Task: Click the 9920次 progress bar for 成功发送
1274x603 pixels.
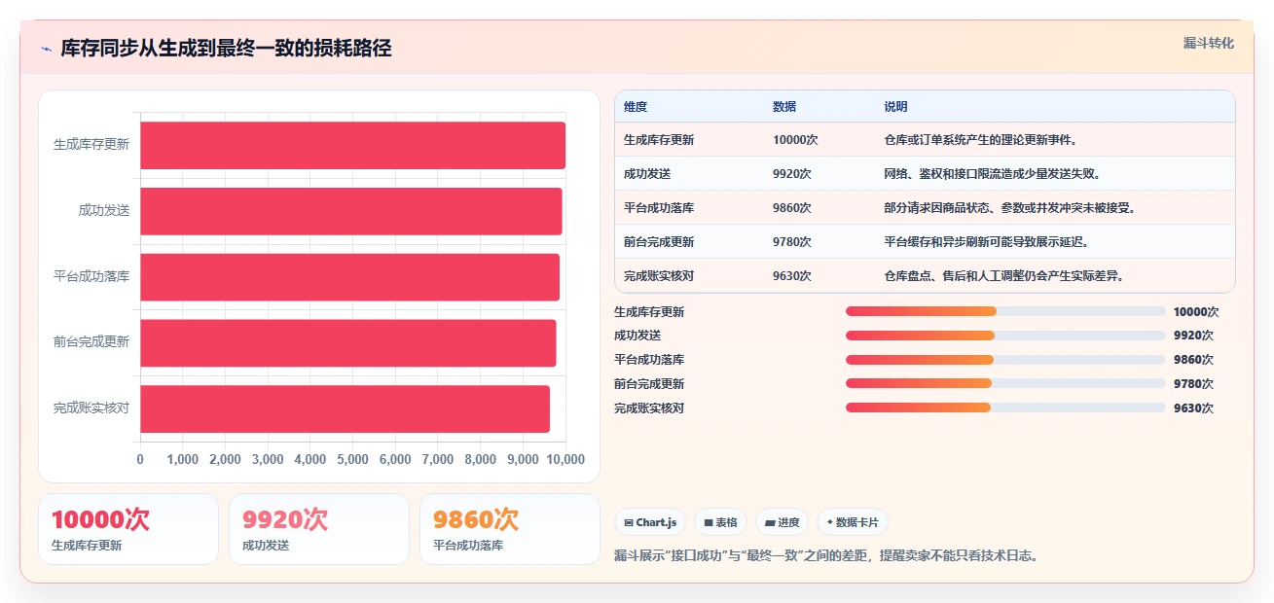Action: [x=1005, y=336]
